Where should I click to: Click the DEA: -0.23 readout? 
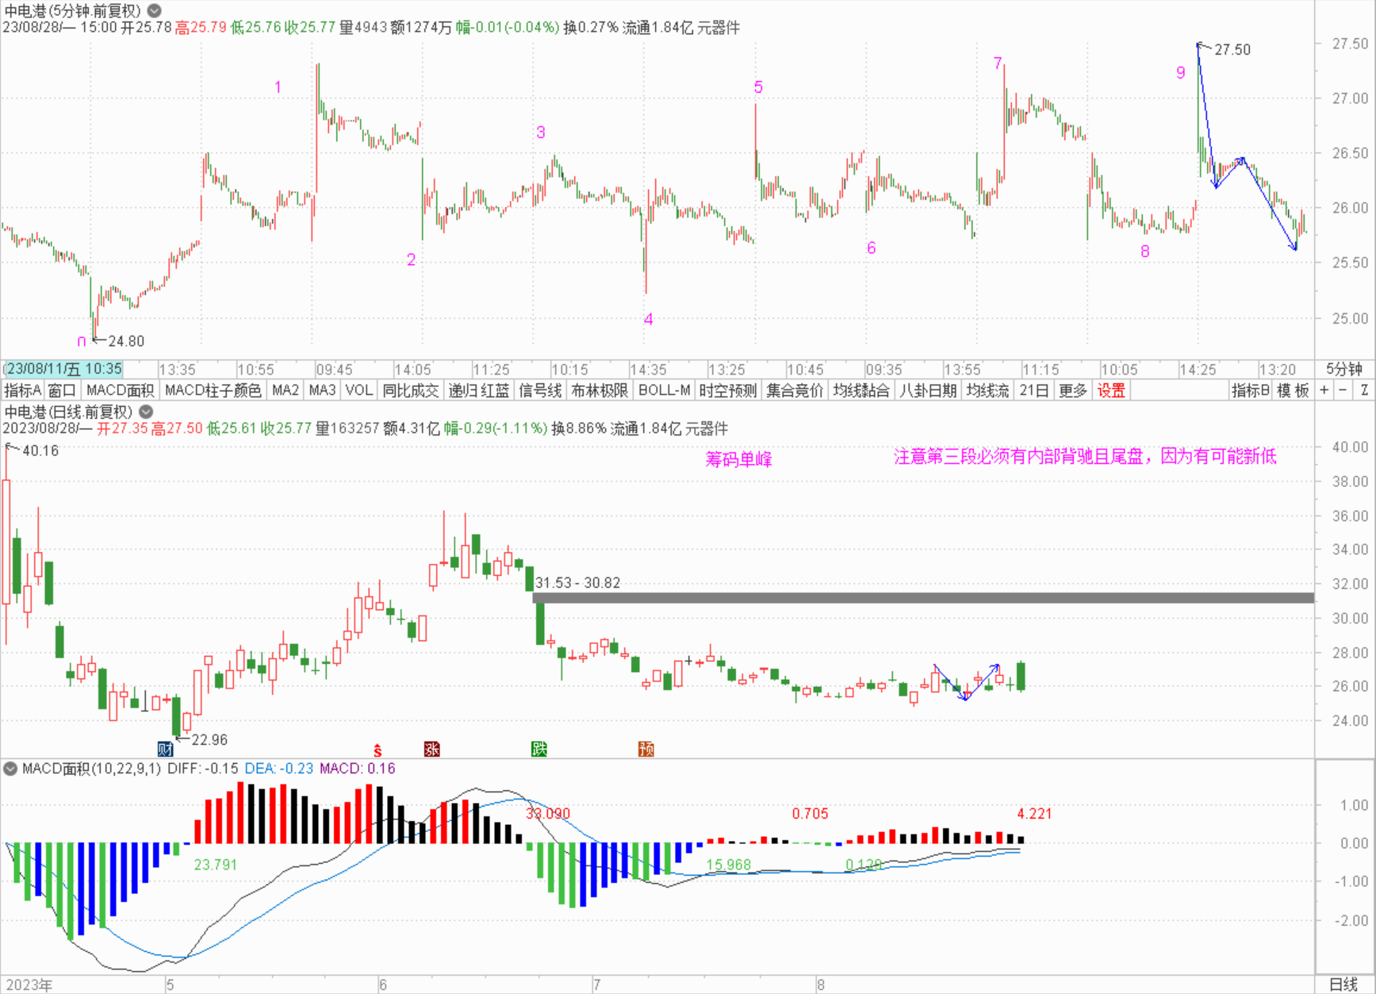[x=278, y=768]
